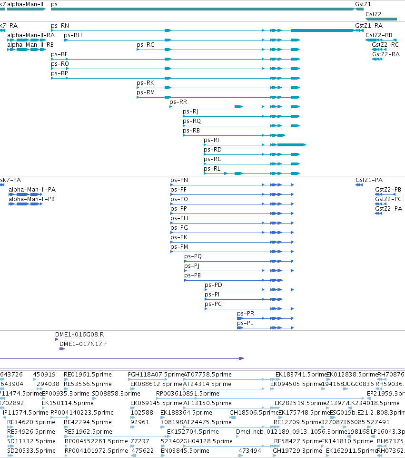This screenshot has width=405, height=458.
Task: Select feature DME1-017N17.F
Action: click(83, 345)
